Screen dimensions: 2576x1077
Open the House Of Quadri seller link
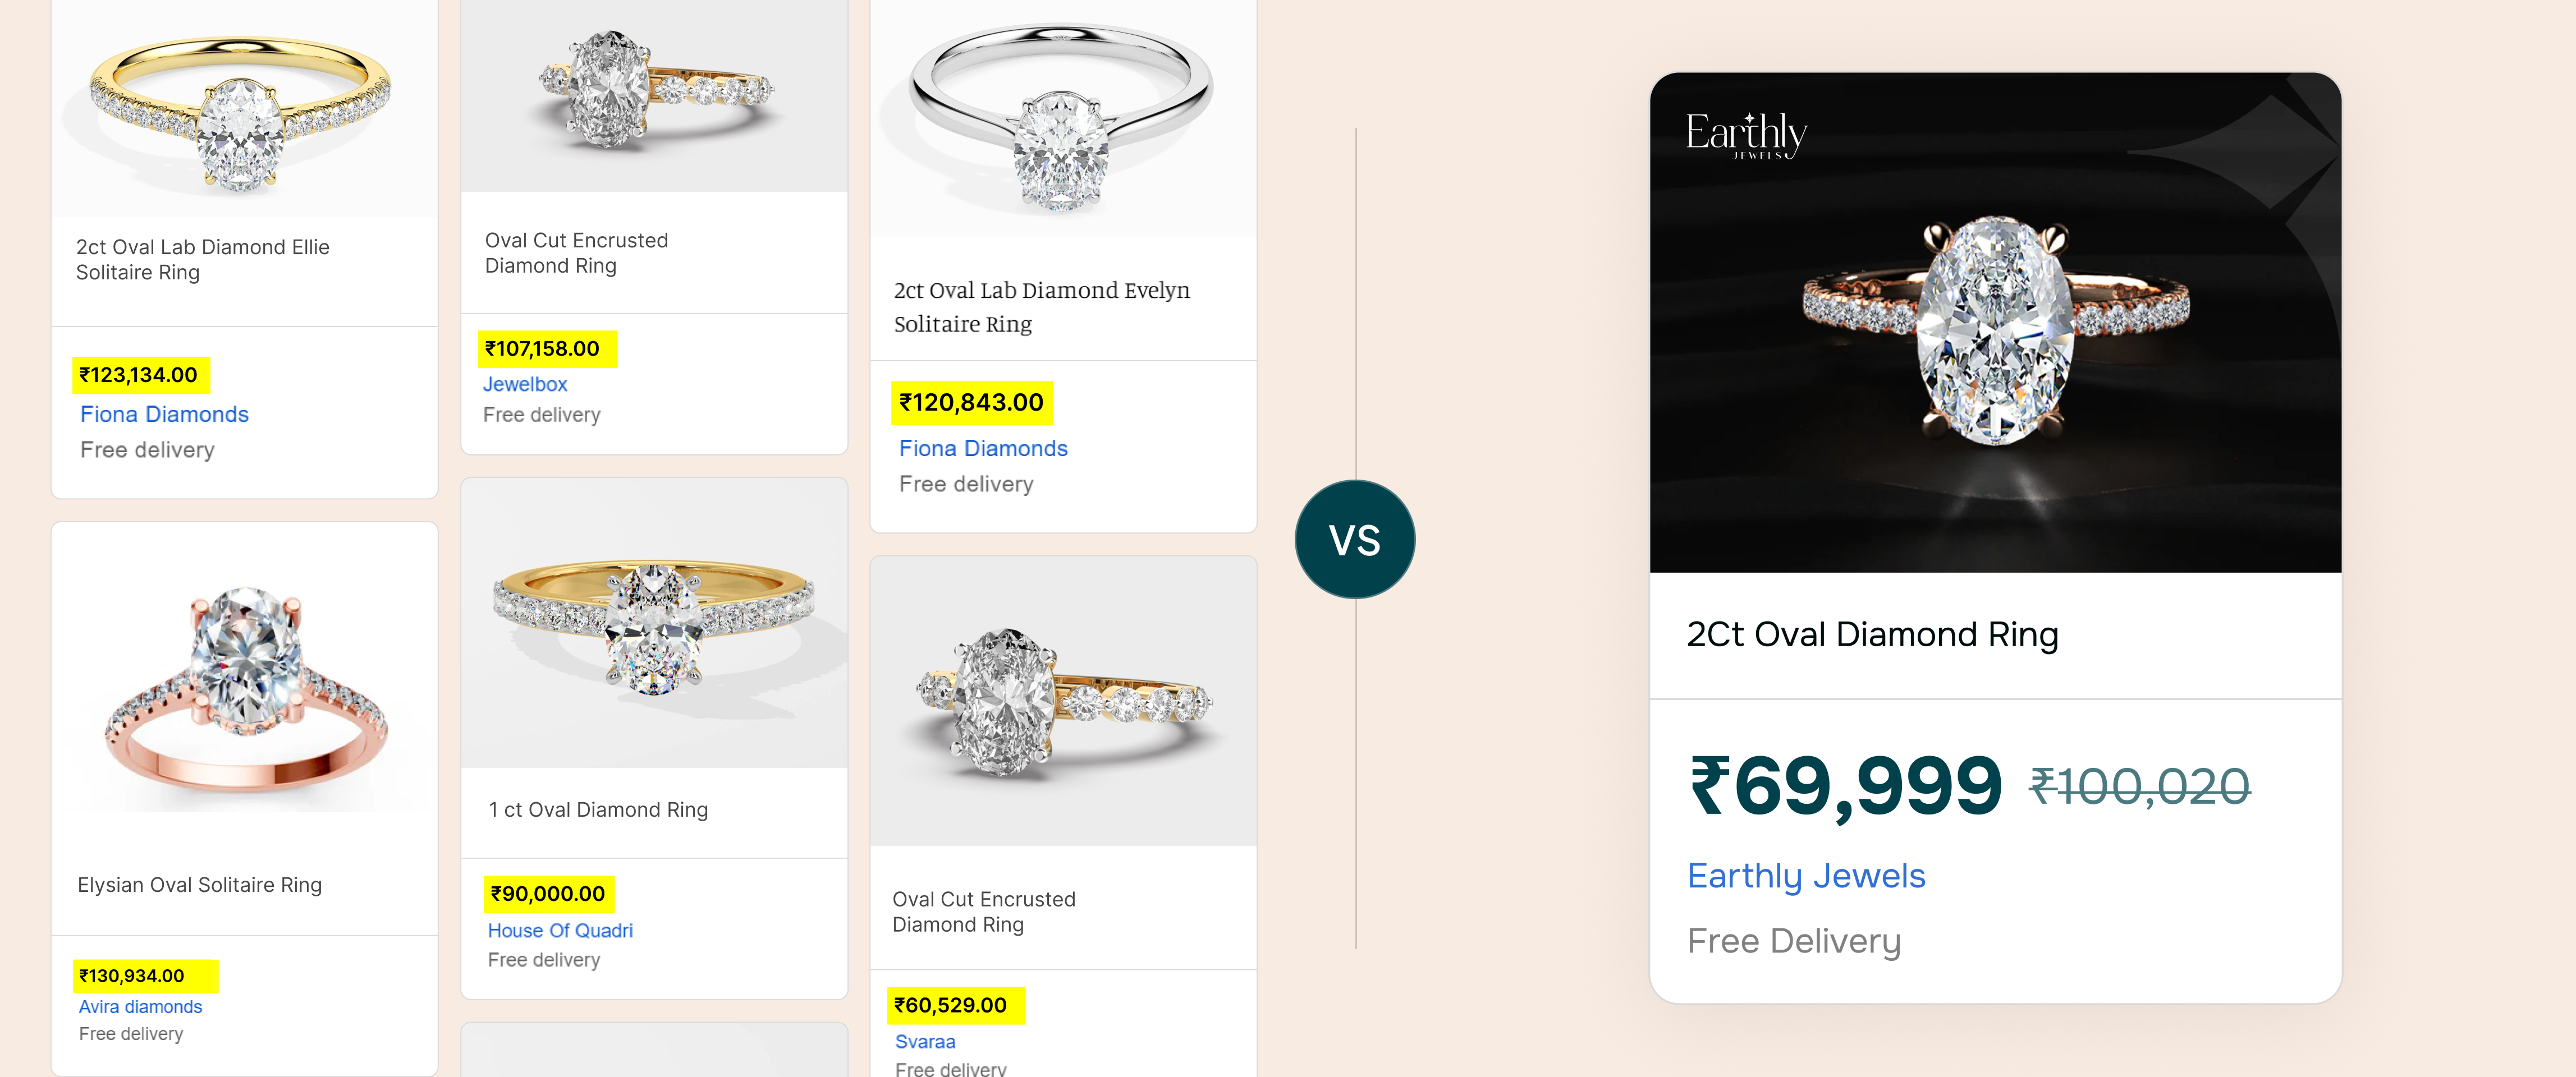(560, 930)
